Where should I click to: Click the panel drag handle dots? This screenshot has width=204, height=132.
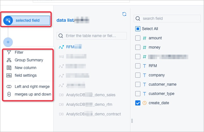[132, 121]
